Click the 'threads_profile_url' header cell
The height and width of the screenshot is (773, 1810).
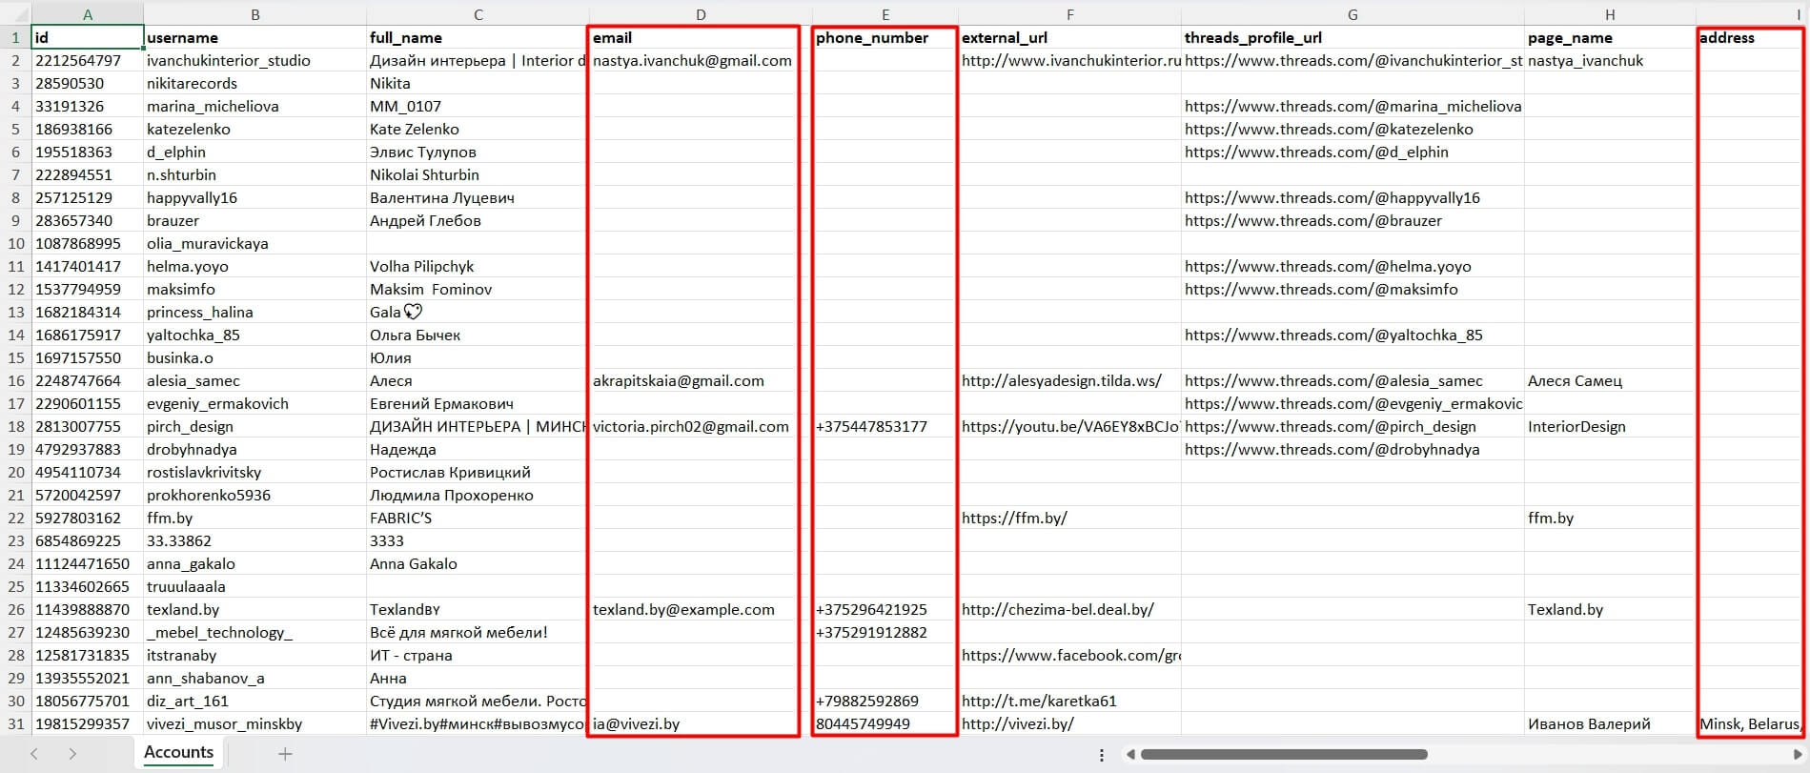pos(1352,37)
